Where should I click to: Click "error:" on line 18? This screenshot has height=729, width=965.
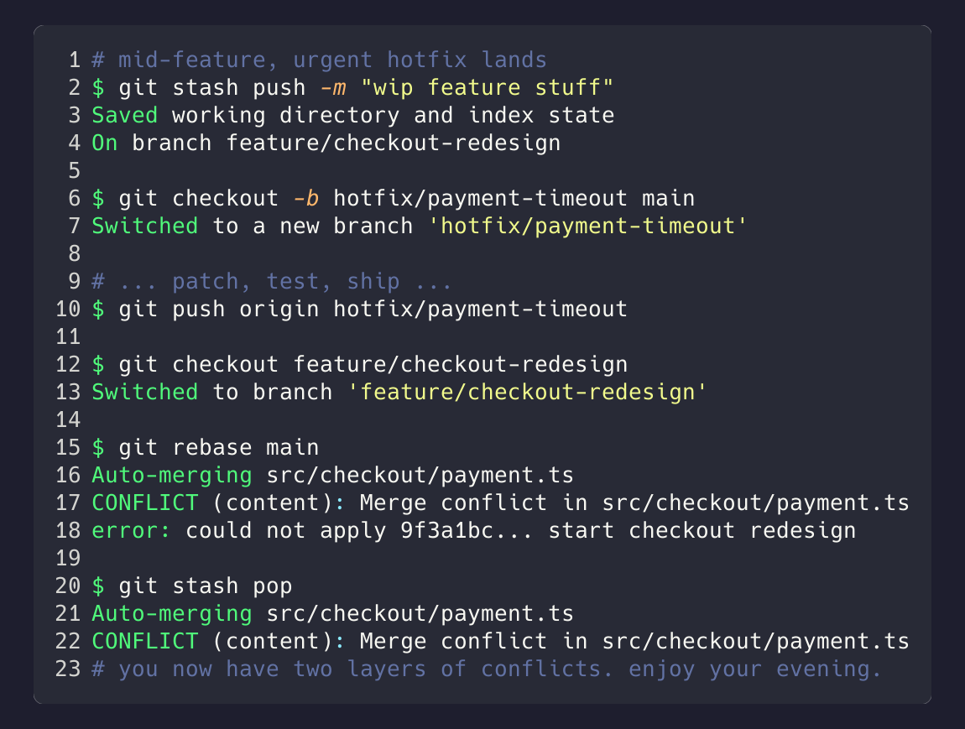tap(131, 531)
